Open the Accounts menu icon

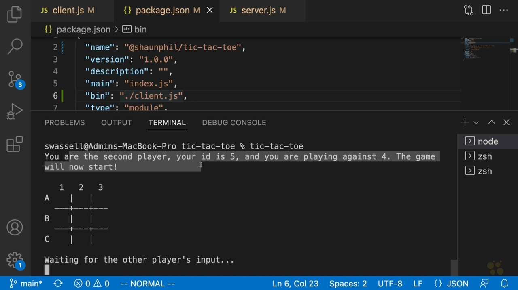pyautogui.click(x=15, y=228)
